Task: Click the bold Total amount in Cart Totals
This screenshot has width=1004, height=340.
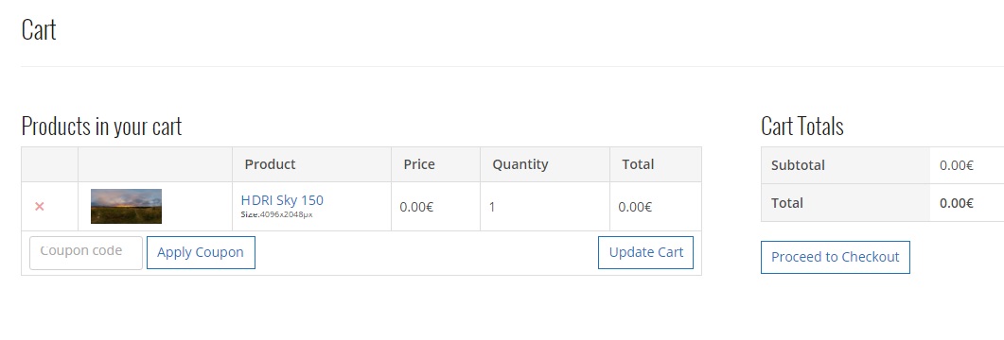Action: [x=957, y=203]
